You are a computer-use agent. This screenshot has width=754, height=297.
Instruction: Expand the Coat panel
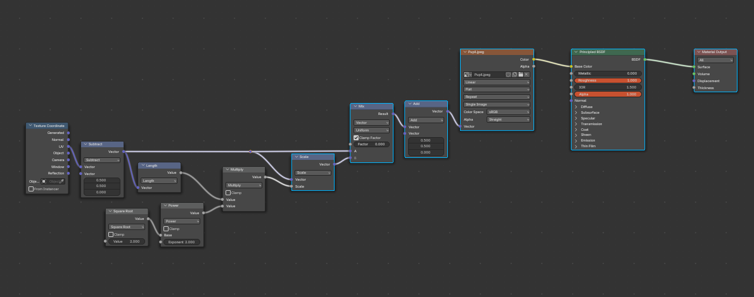(576, 129)
